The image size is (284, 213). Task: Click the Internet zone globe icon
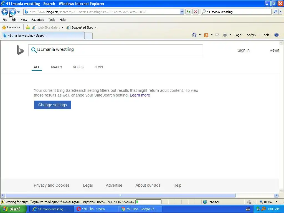(205, 202)
